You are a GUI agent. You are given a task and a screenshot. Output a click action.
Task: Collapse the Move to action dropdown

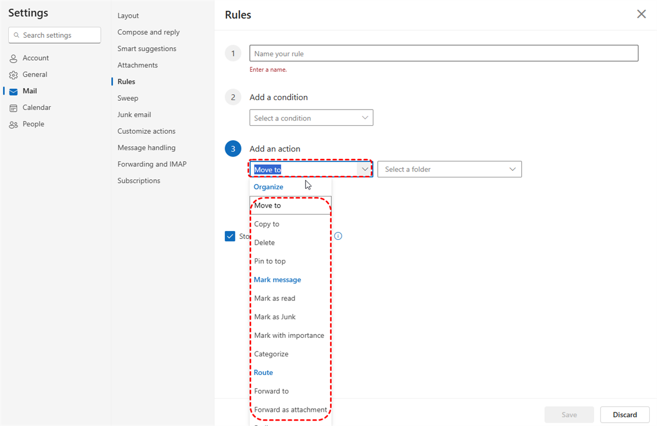pyautogui.click(x=365, y=170)
